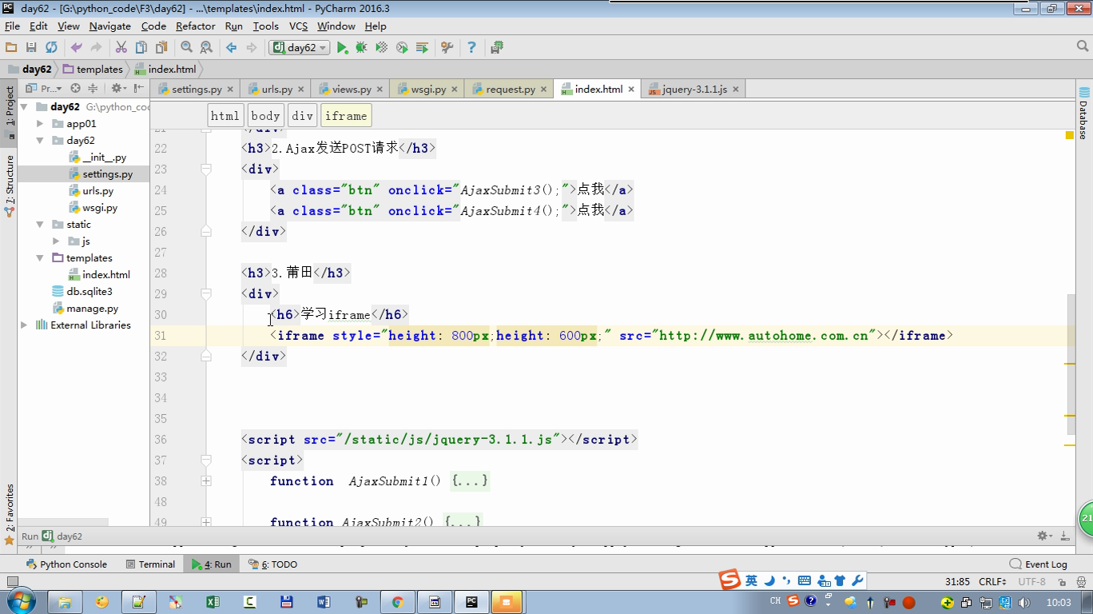
Task: Click the Open folder toolbar icon
Action: [x=11, y=48]
